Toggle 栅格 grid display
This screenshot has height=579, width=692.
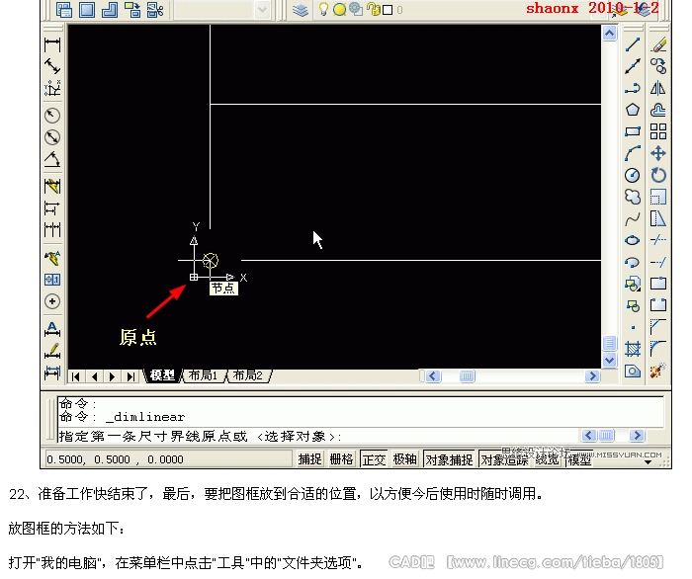(x=342, y=459)
